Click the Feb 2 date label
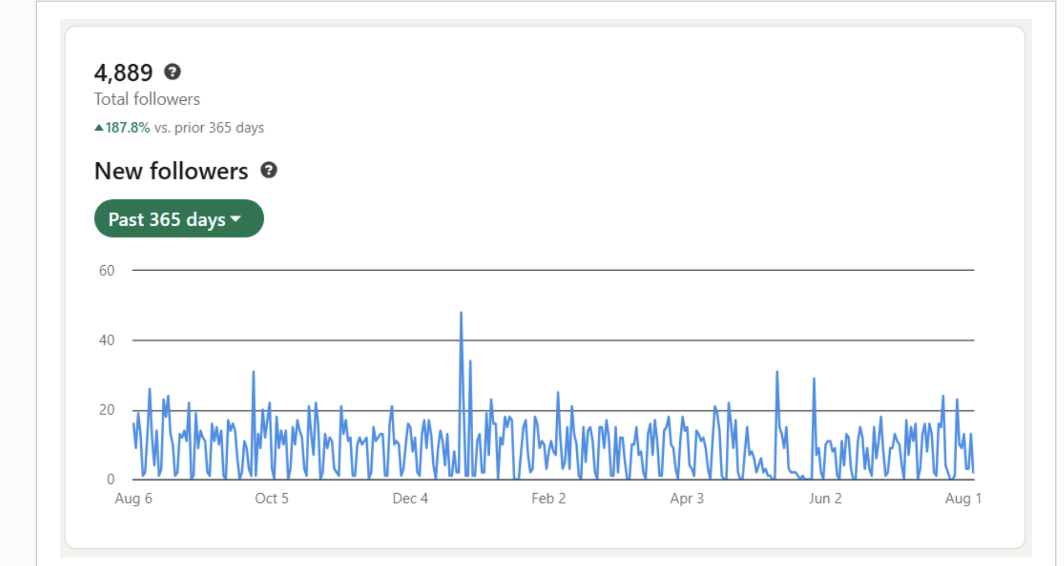The width and height of the screenshot is (1064, 566). pyautogui.click(x=549, y=499)
